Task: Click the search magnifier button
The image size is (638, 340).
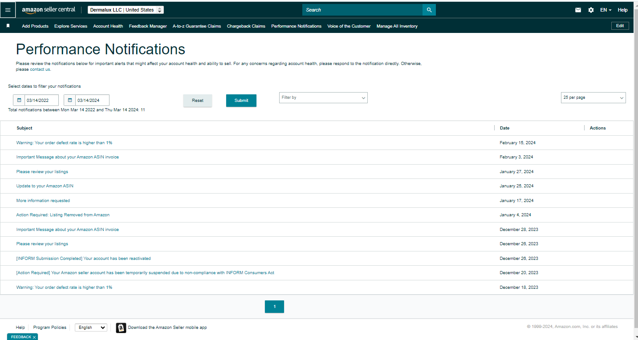Action: 429,10
